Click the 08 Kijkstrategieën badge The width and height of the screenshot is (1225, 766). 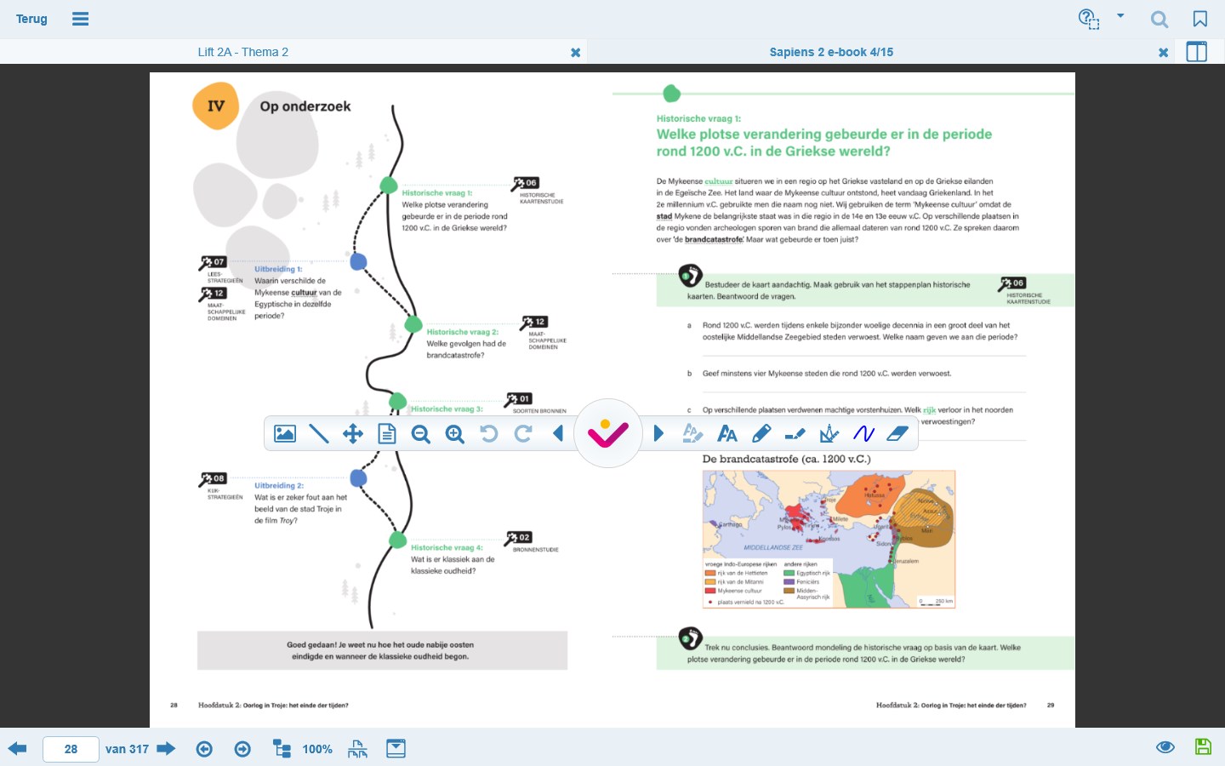[214, 478]
